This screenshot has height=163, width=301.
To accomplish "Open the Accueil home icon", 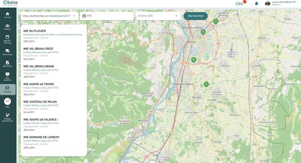I will click(8, 15).
